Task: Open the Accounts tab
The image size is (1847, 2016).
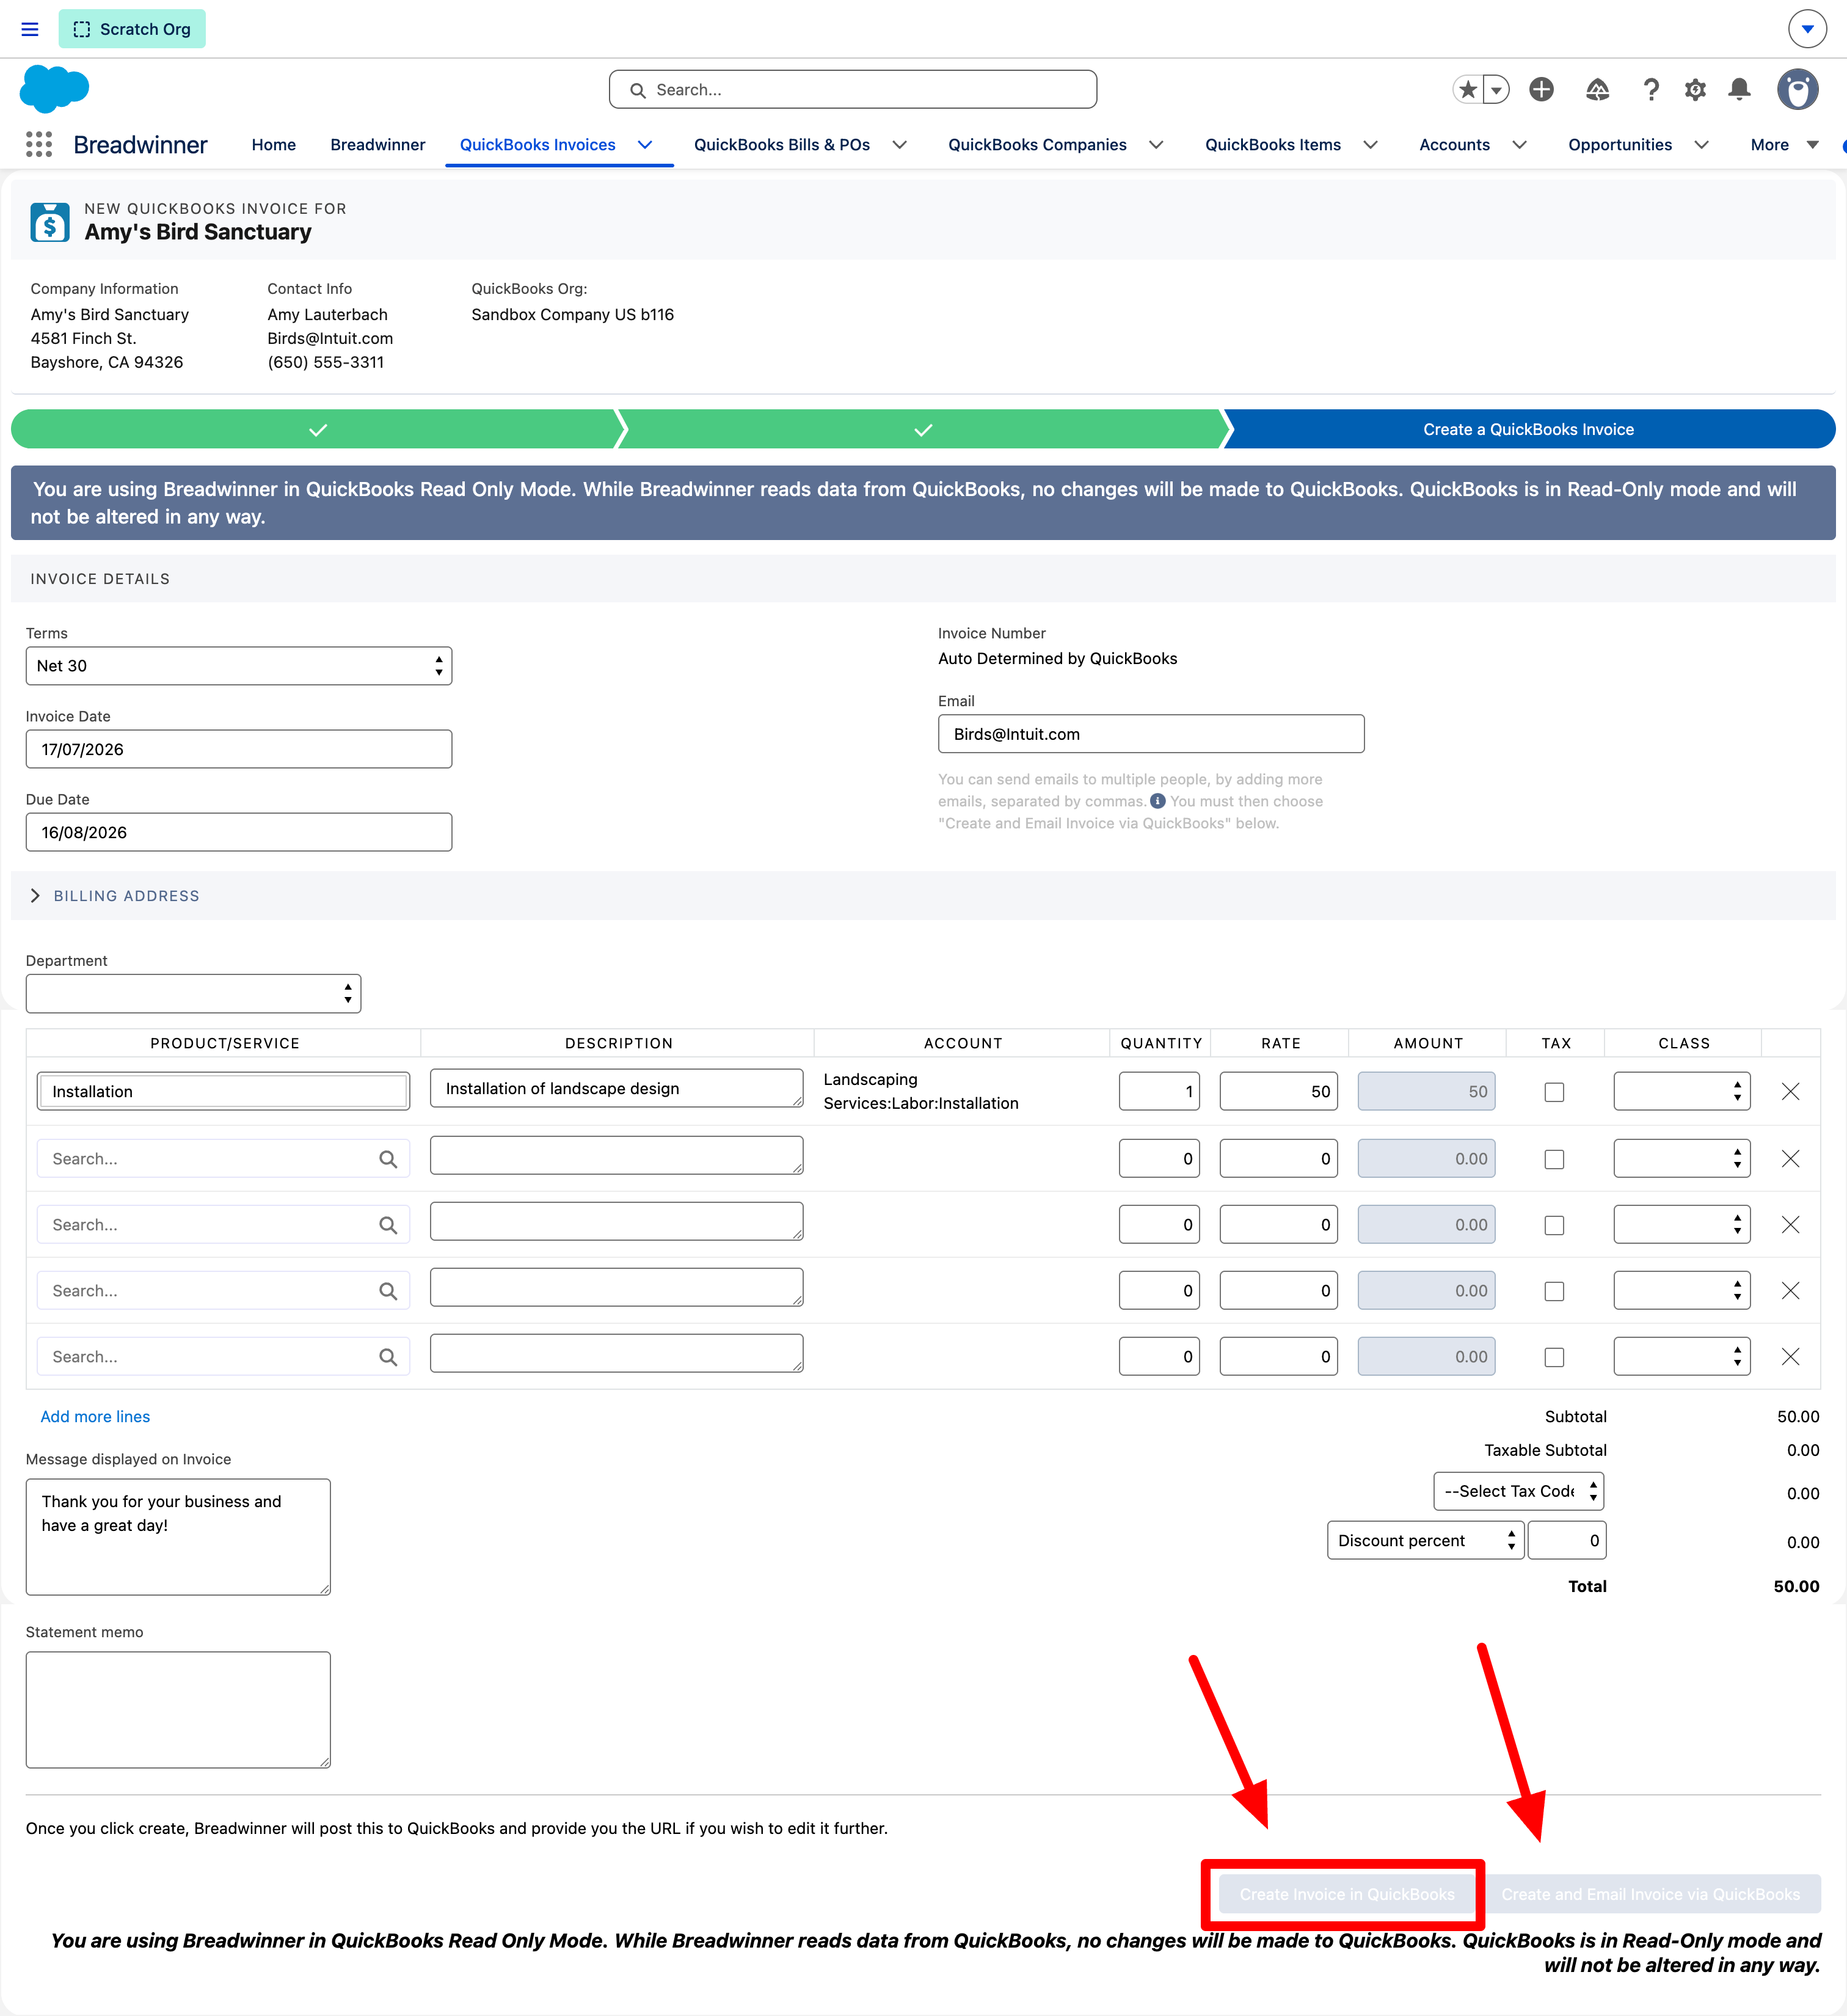Action: click(x=1454, y=145)
